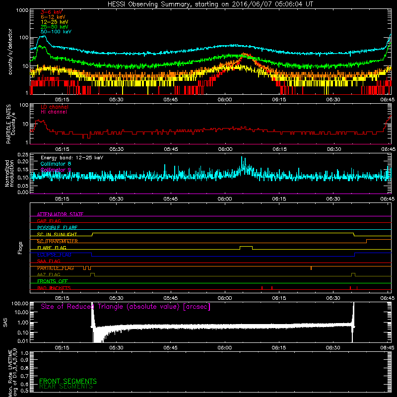
Task: Click the 06:00 tick label under counts plot
Action: [x=225, y=100]
